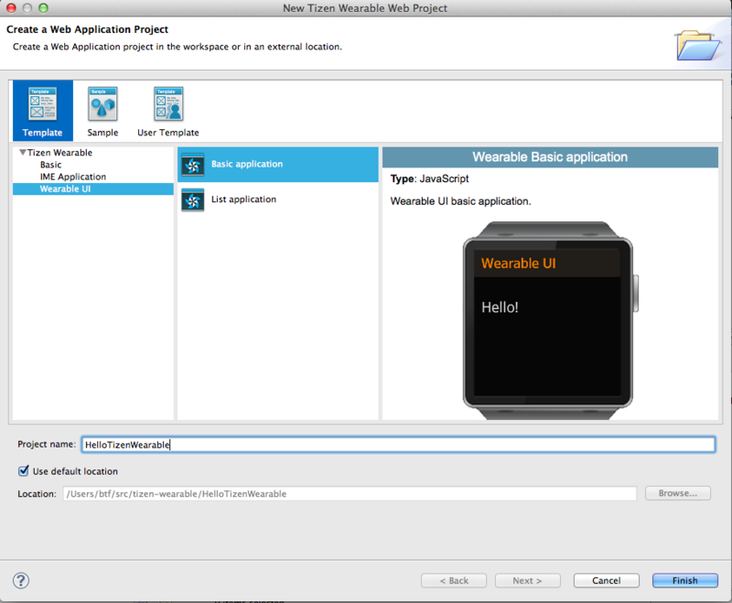Viewport: 732px width, 603px height.
Task: Click the Browse... button
Action: coord(678,493)
